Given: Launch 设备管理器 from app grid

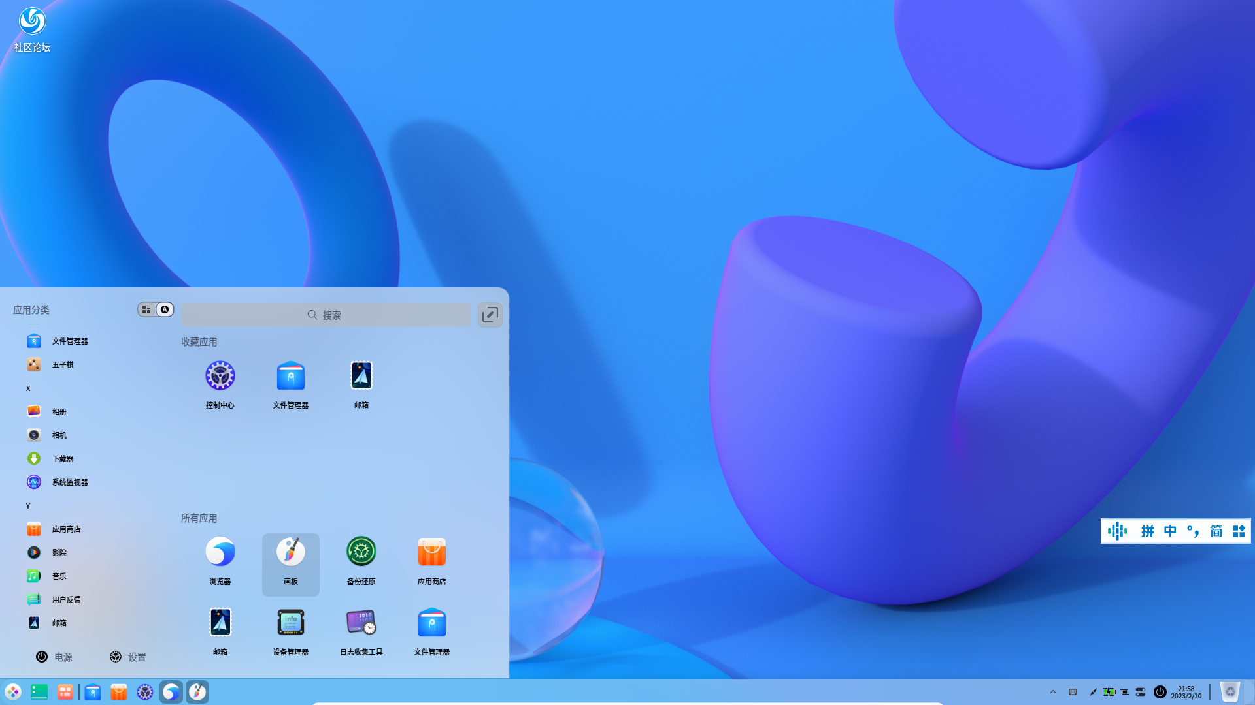Looking at the screenshot, I should pos(290,623).
